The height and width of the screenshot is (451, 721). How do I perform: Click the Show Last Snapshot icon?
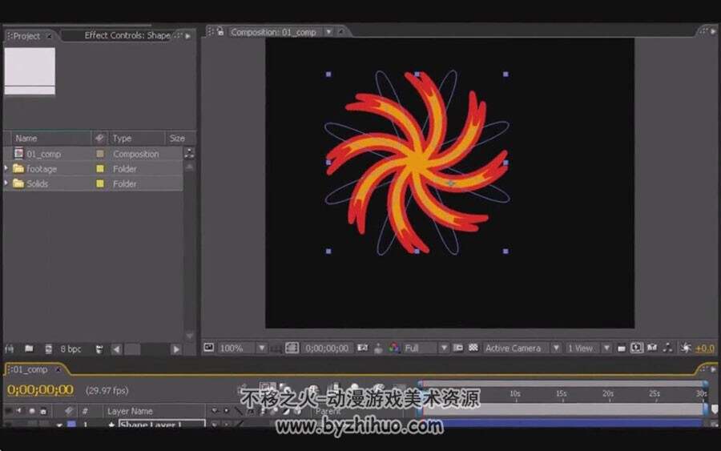pos(378,348)
